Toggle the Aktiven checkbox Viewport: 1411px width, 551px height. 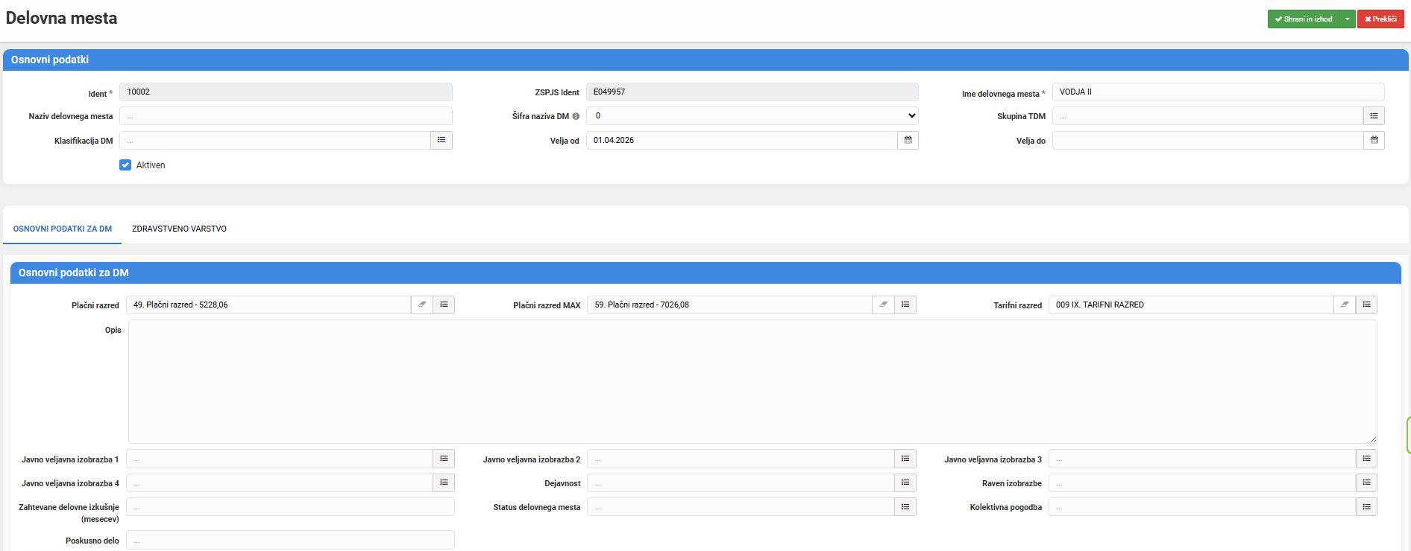[x=125, y=165]
